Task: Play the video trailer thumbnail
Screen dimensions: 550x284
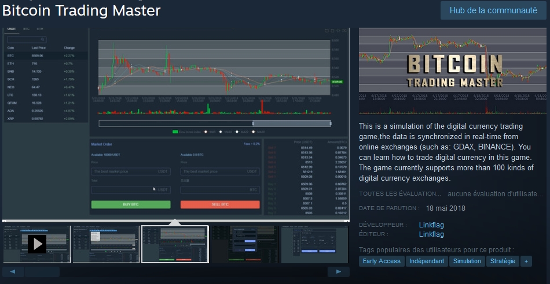Action: (x=36, y=244)
